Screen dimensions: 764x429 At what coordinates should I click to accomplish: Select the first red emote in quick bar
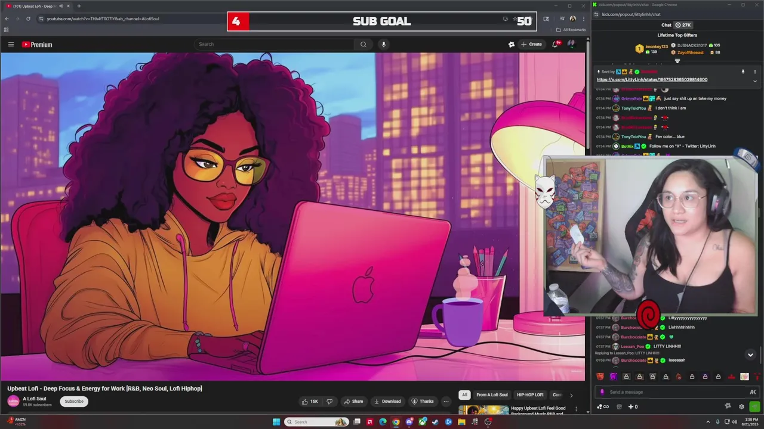[x=600, y=377]
